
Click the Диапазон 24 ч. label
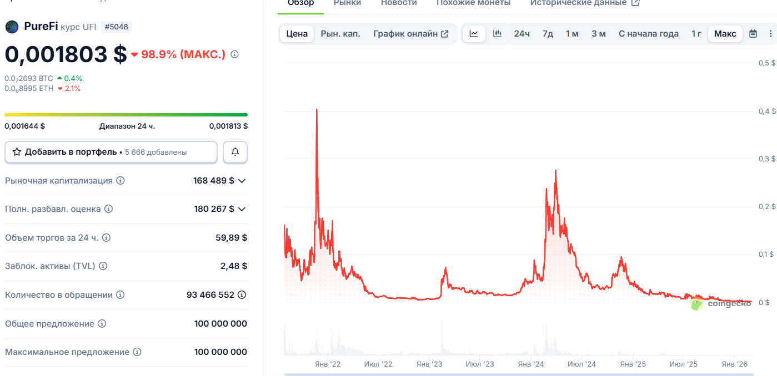(127, 126)
